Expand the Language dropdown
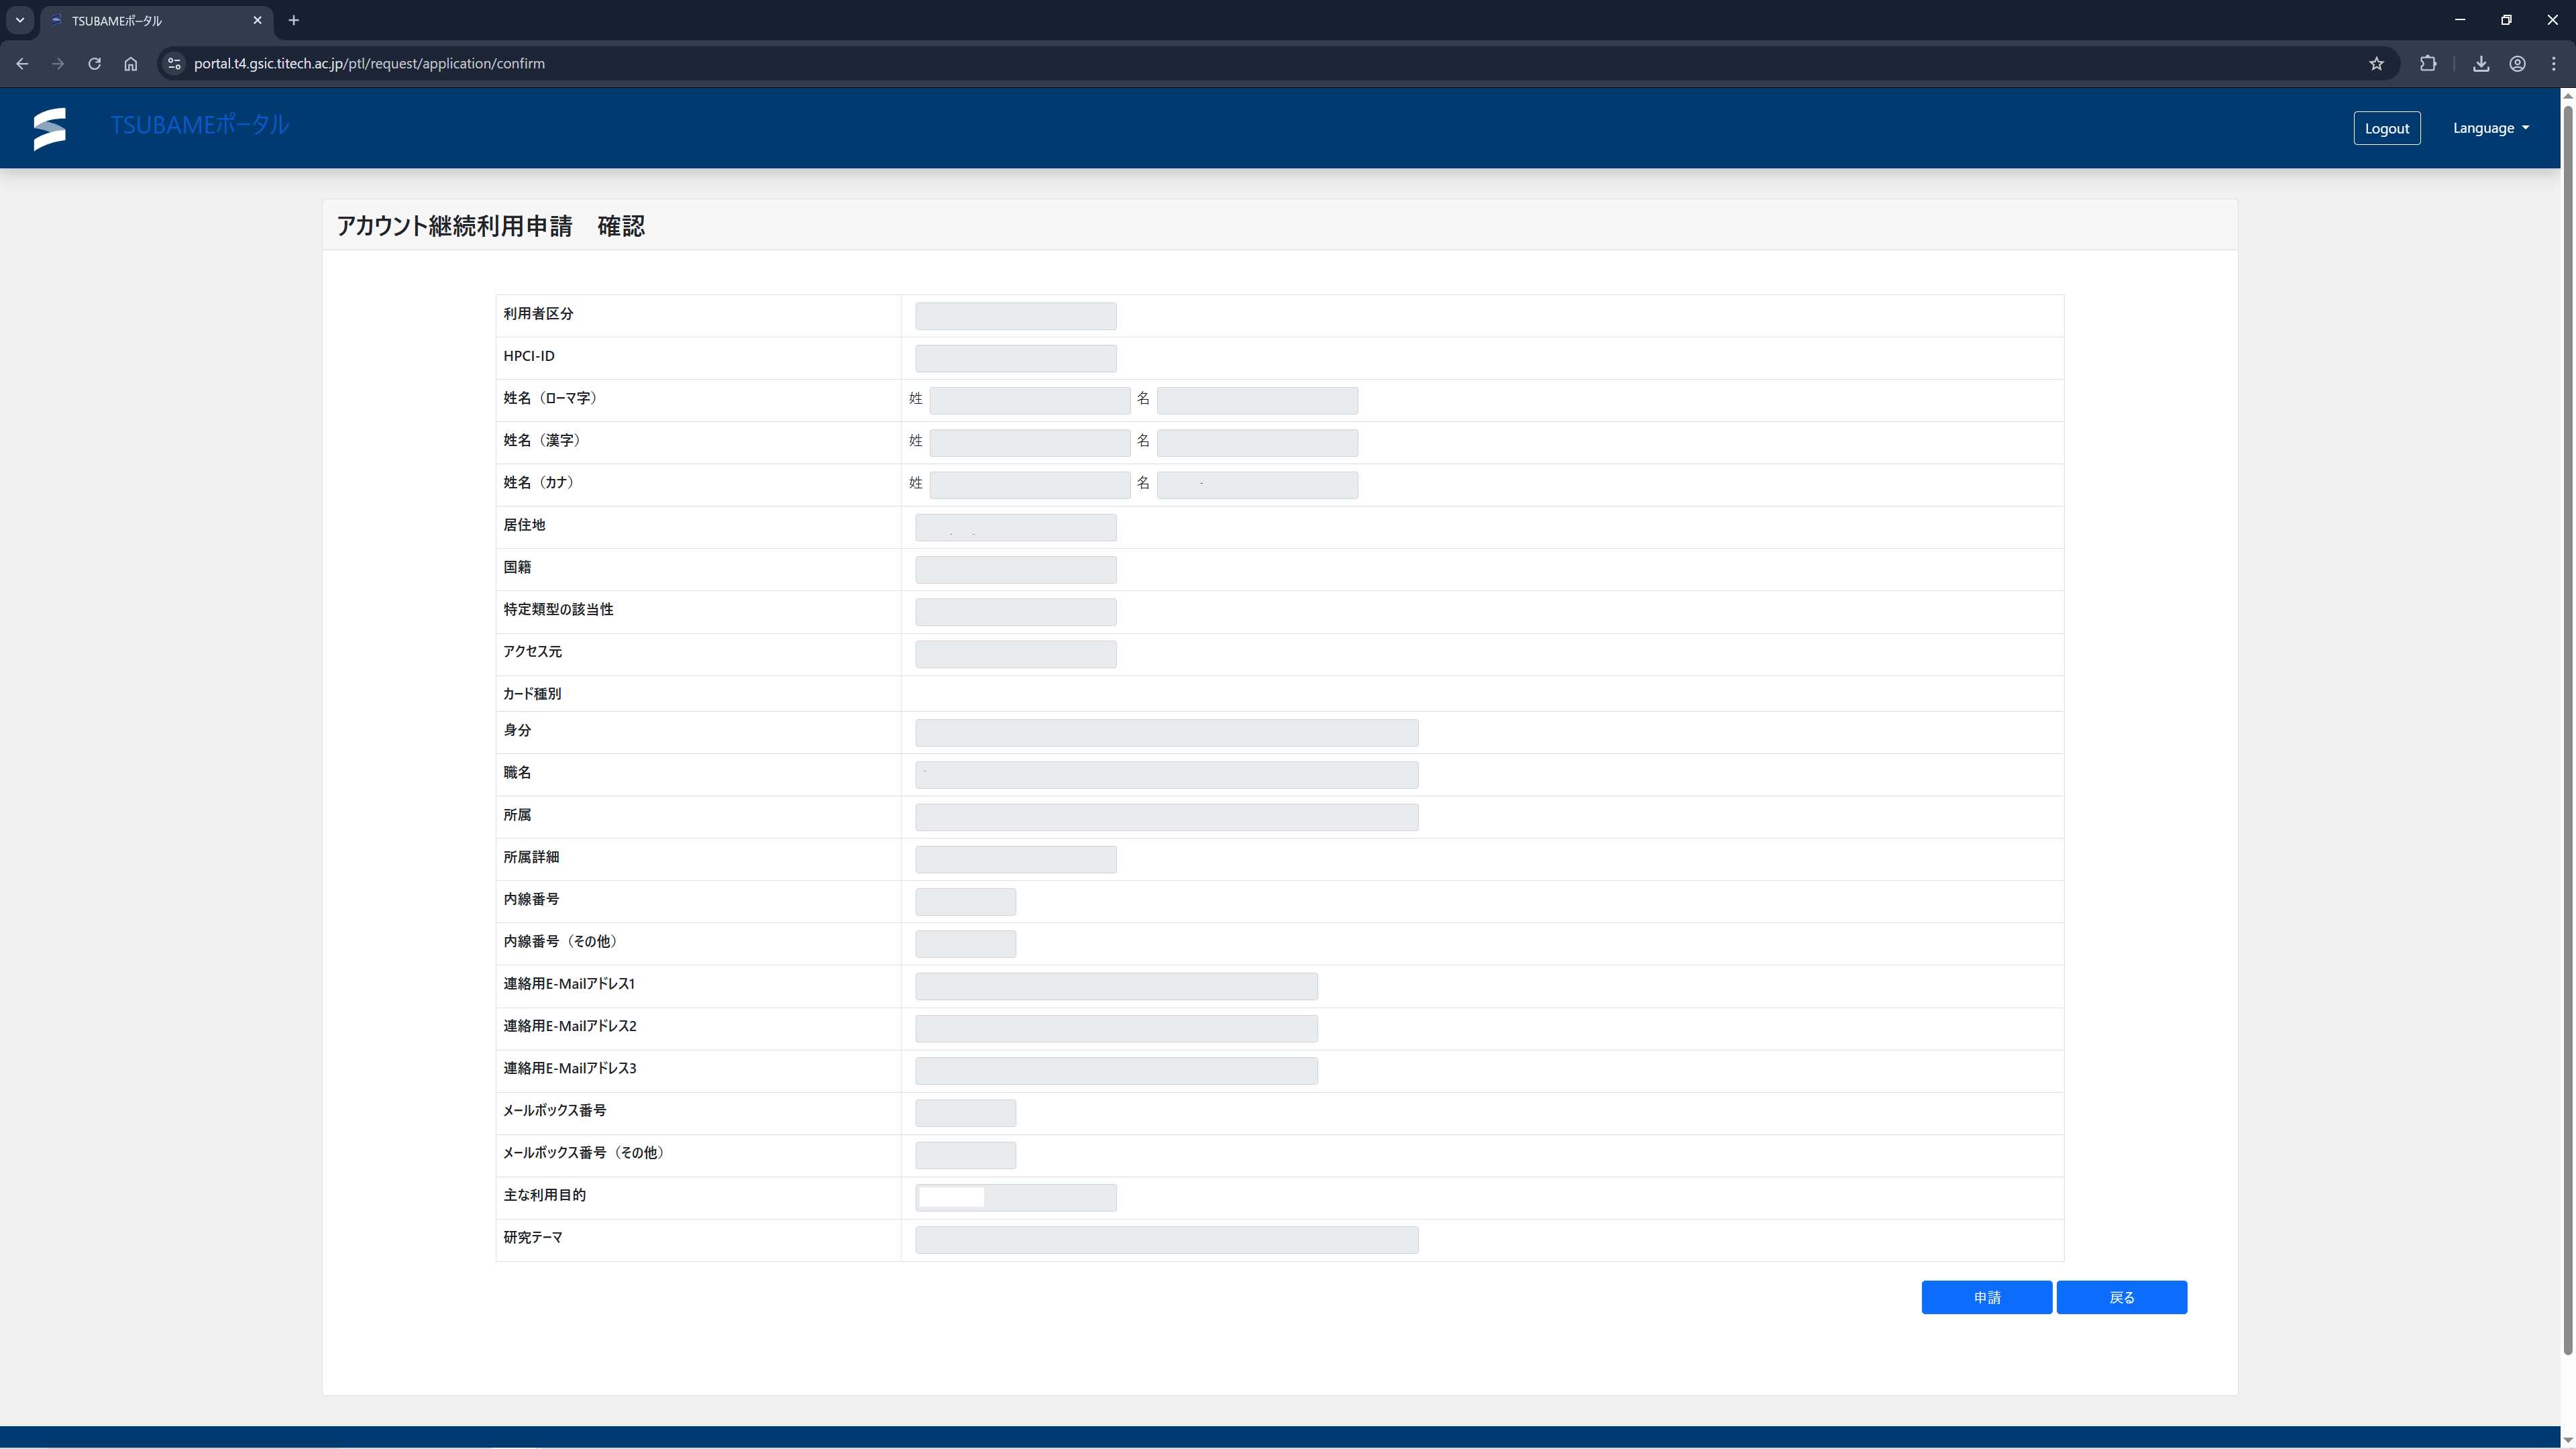The height and width of the screenshot is (1449, 2576). point(2490,128)
